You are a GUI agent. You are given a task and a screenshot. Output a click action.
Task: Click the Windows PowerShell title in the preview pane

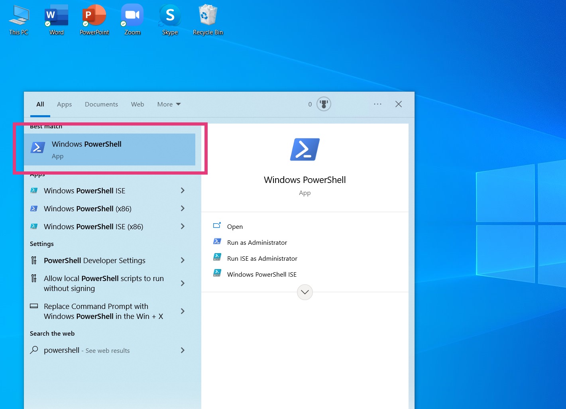pos(305,180)
